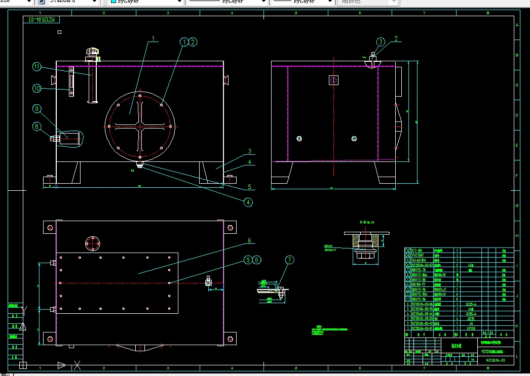
Task: Click the text style icon beside Standard
Action: pyautogui.click(x=41, y=2)
